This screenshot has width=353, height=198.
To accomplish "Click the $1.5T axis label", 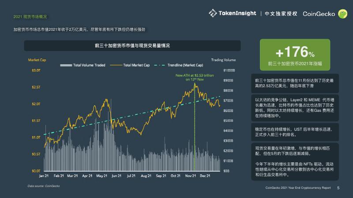I will click(x=36, y=121).
